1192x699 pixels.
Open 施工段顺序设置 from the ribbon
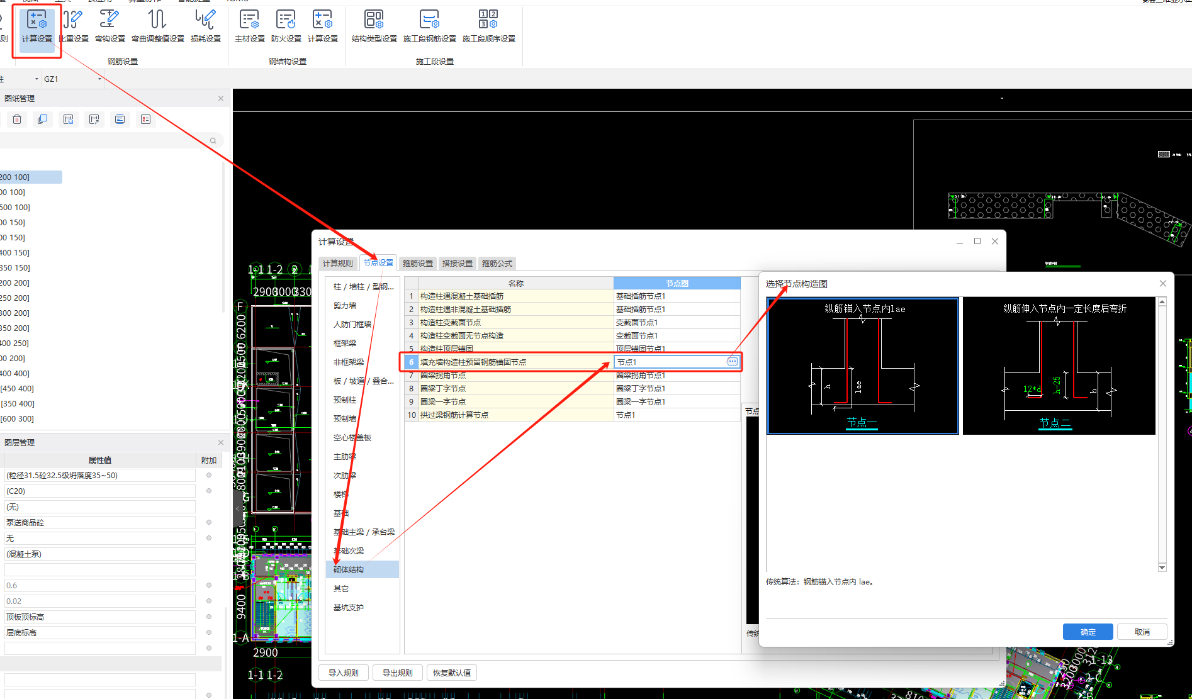489,26
